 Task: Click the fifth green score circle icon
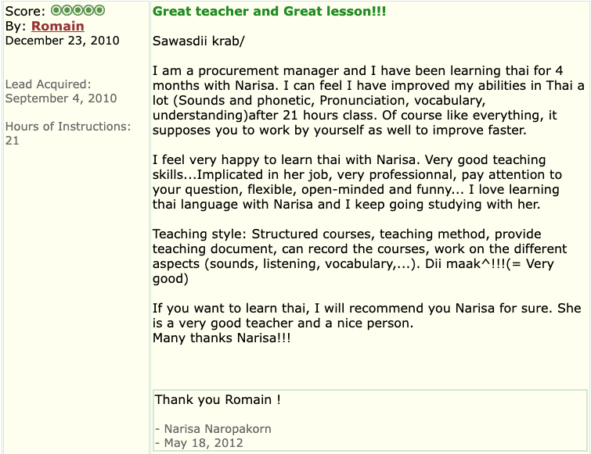tap(99, 10)
